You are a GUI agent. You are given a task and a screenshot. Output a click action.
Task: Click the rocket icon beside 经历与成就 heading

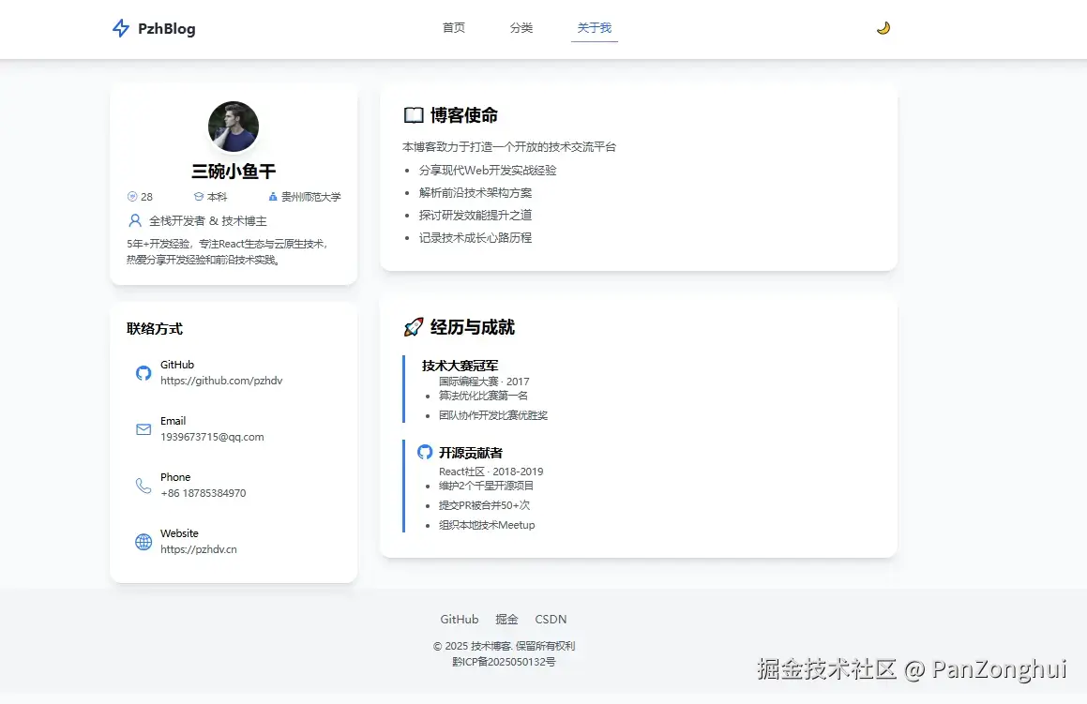(x=413, y=327)
